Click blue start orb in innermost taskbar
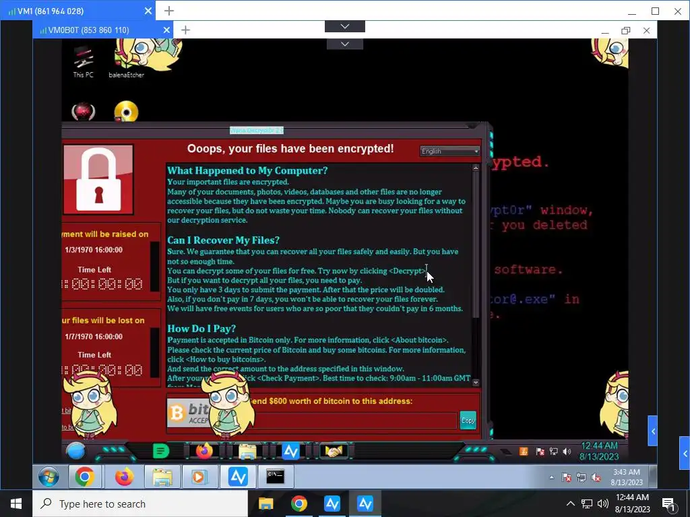This screenshot has width=690, height=517. point(75,451)
